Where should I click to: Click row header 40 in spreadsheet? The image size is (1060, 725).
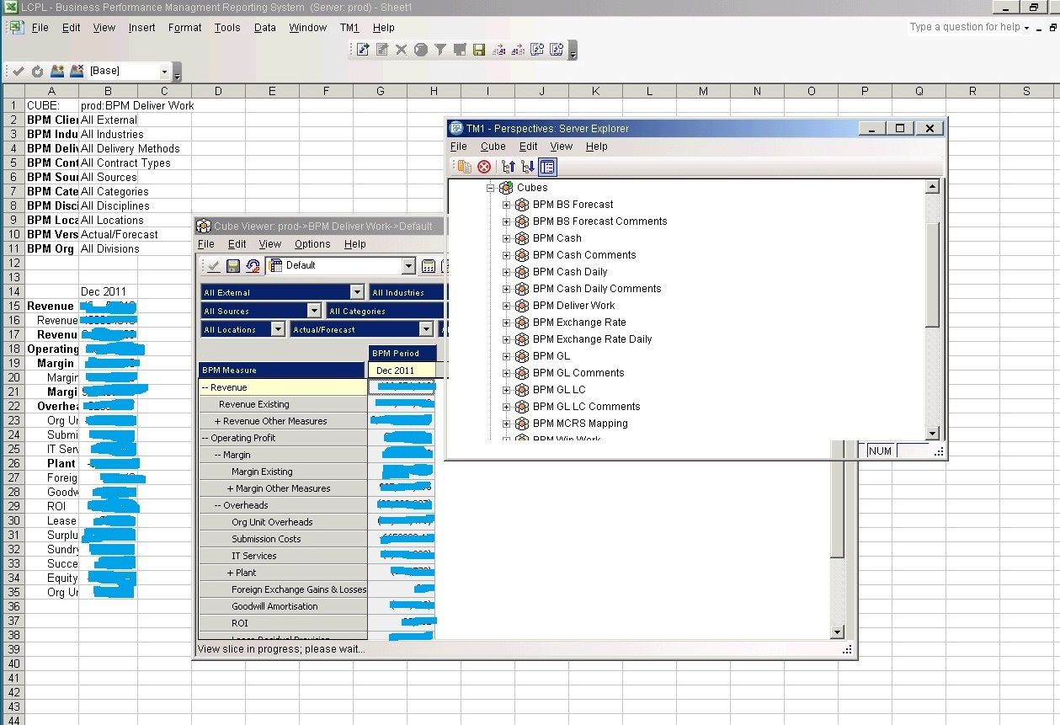pos(13,664)
